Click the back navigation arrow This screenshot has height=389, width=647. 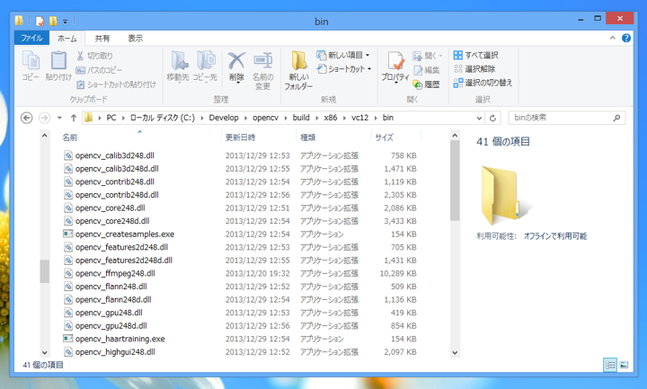click(26, 118)
